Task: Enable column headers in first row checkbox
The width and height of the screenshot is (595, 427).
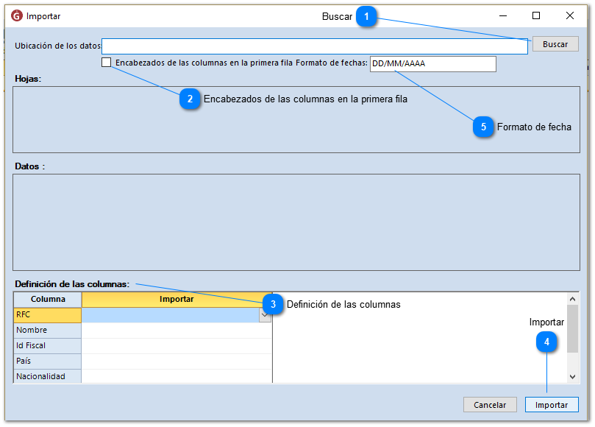Action: [x=107, y=63]
